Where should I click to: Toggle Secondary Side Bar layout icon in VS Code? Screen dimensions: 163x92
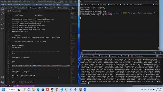coord(60,2)
